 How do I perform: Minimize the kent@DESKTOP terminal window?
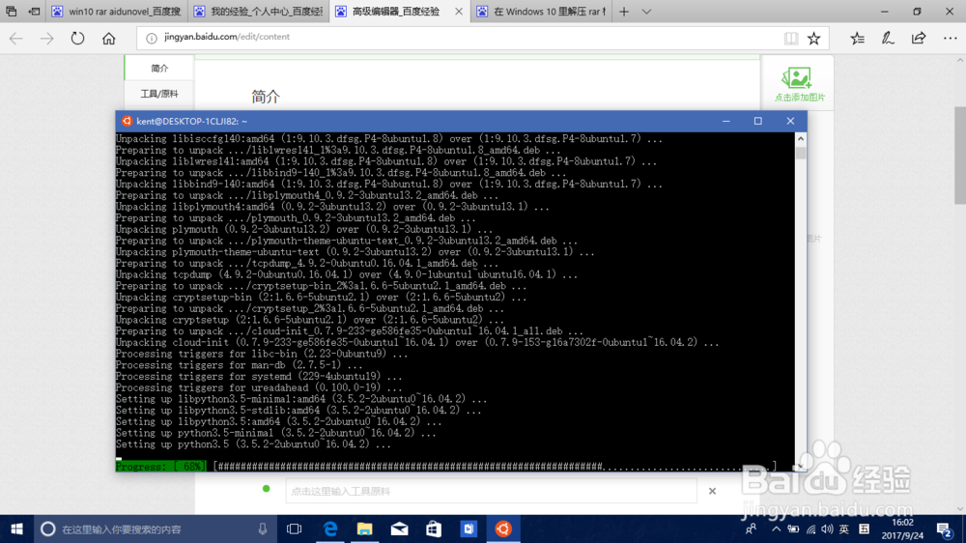(x=726, y=121)
